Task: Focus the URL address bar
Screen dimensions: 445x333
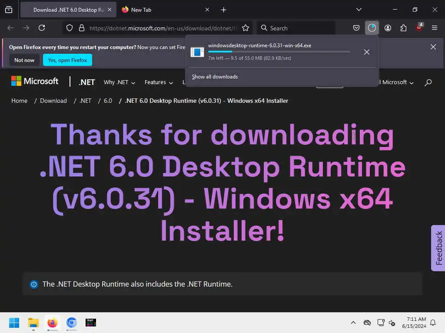Action: point(163,28)
